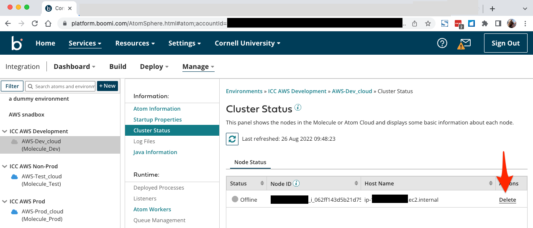Open the Deploy dropdown

click(x=154, y=66)
